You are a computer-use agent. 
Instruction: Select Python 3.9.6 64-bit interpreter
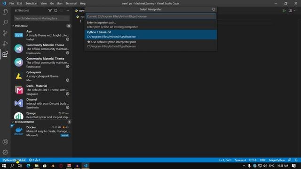point(150,34)
